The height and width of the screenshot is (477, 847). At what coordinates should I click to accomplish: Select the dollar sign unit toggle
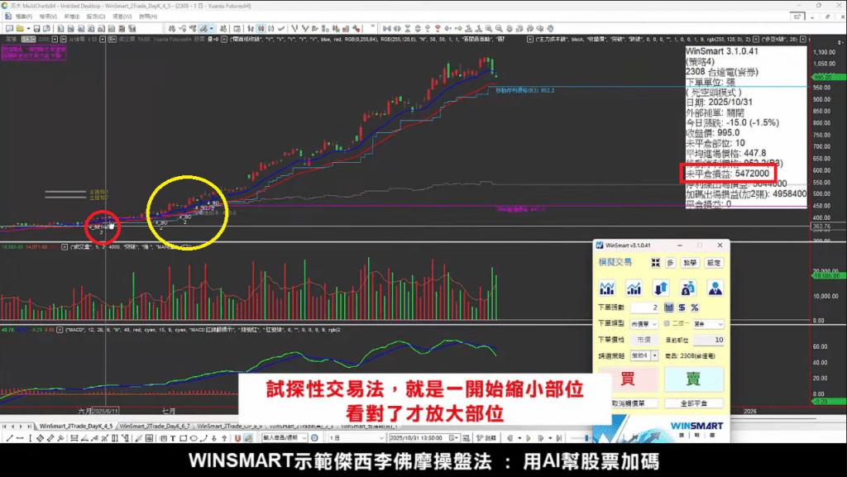pos(683,308)
